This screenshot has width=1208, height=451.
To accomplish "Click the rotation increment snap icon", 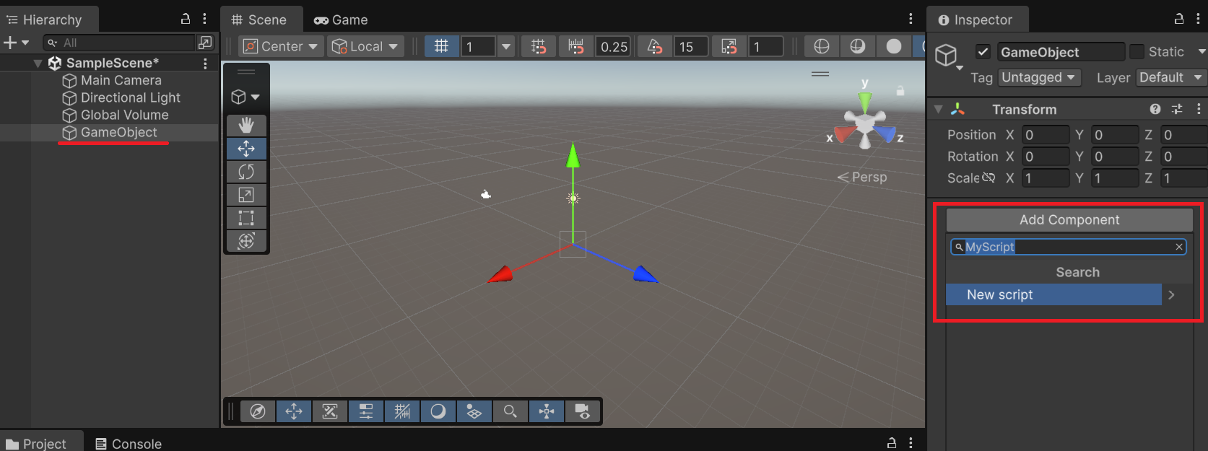I will 655,47.
